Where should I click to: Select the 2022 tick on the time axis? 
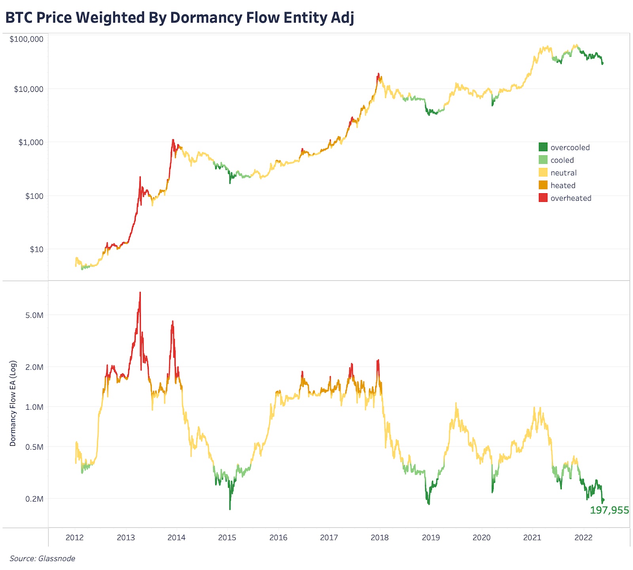(583, 538)
